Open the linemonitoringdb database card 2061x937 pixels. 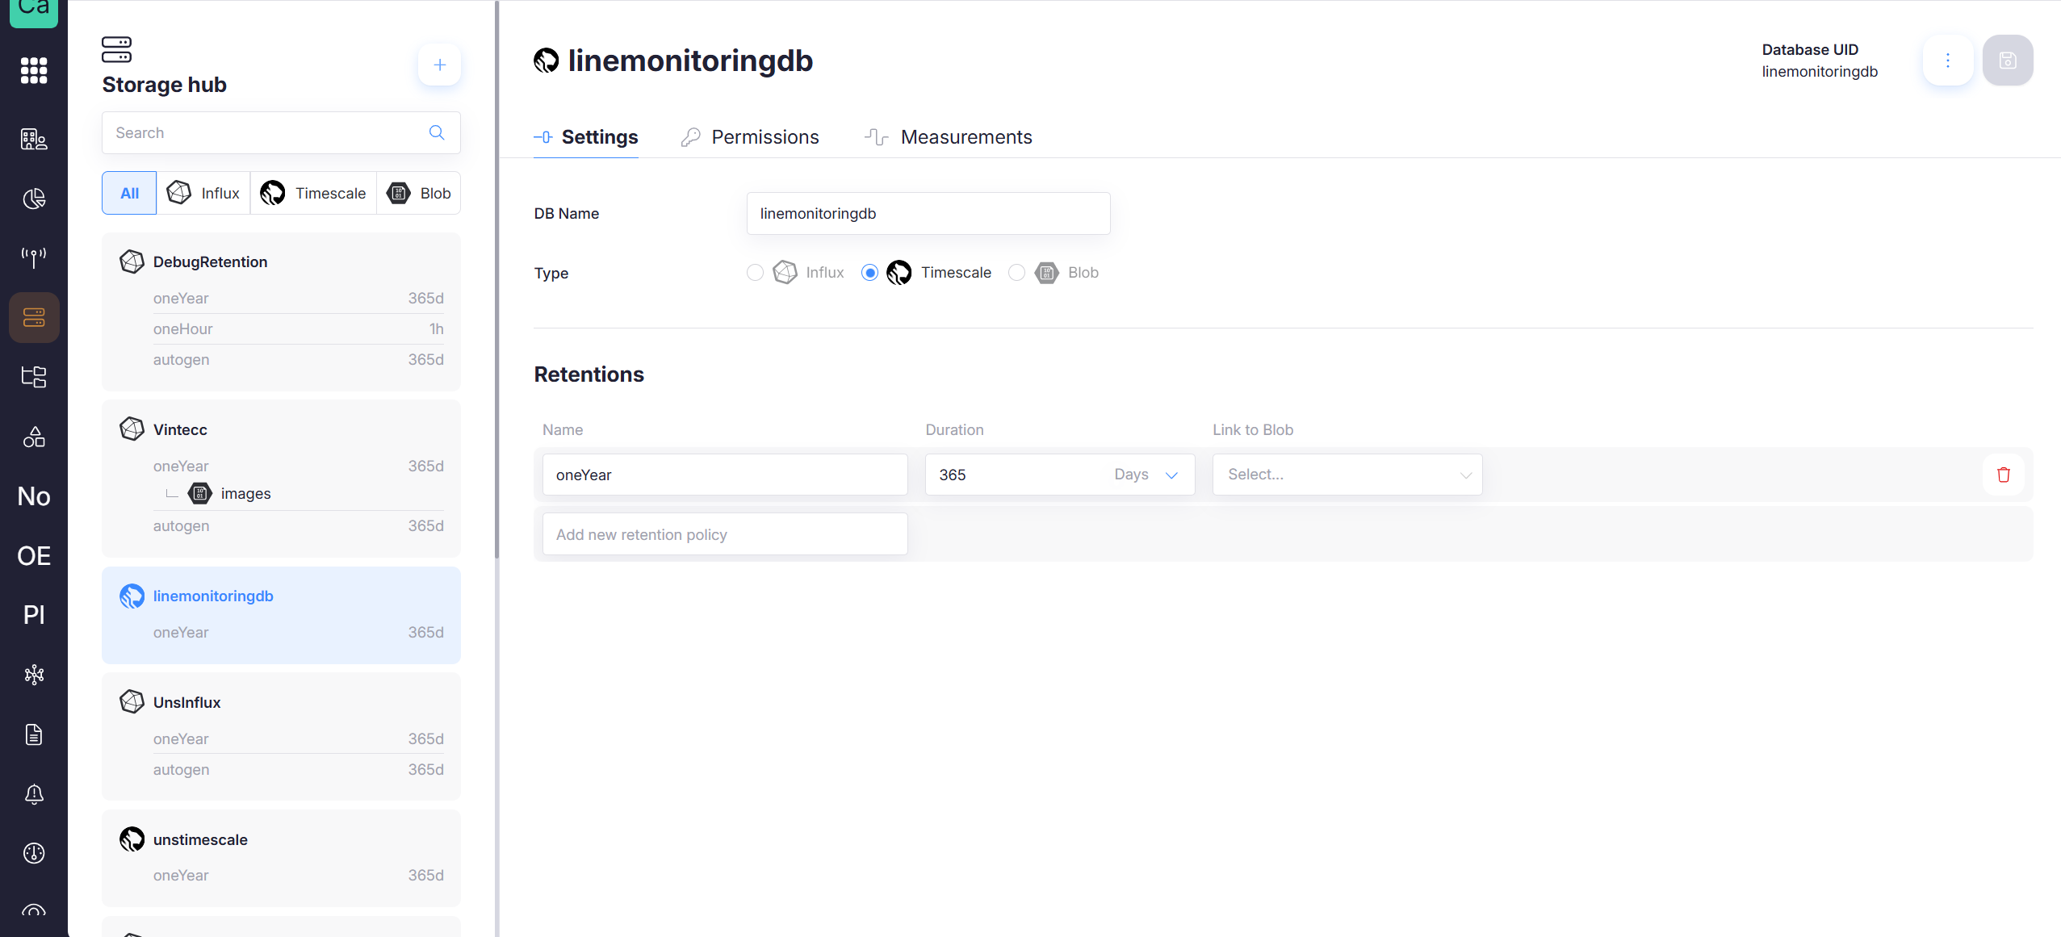click(281, 615)
